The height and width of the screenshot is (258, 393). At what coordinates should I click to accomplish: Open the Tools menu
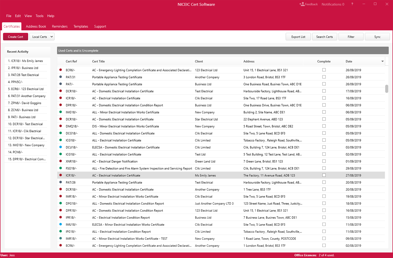pyautogui.click(x=39, y=16)
